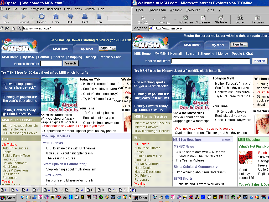Click Opera's Forward toolbar arrow

[x=24, y=19]
